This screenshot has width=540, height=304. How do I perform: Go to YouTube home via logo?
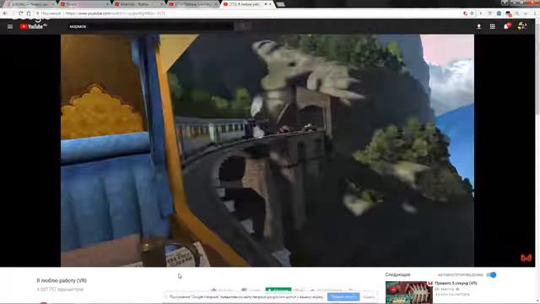[33, 26]
